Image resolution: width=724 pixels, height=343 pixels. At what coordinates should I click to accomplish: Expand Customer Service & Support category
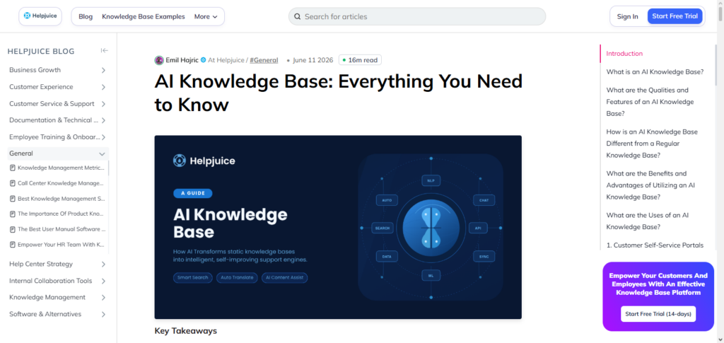click(103, 104)
